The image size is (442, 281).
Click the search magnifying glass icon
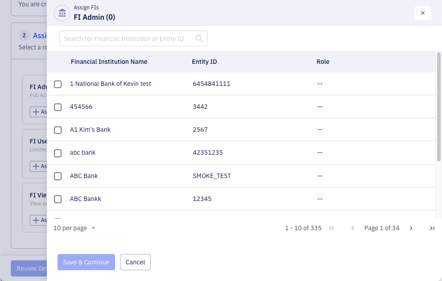point(199,39)
